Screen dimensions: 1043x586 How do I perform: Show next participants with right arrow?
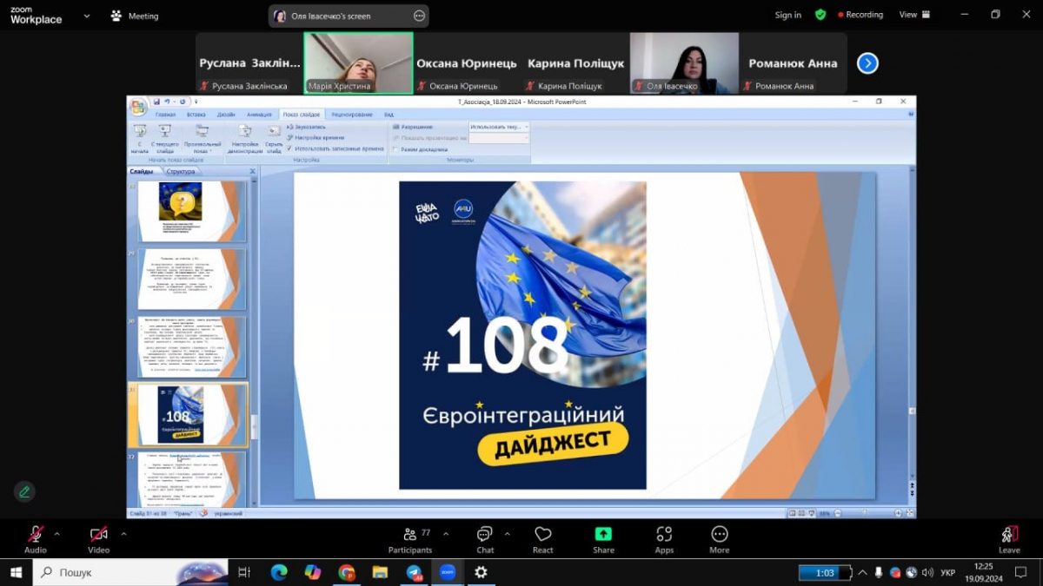tap(867, 63)
